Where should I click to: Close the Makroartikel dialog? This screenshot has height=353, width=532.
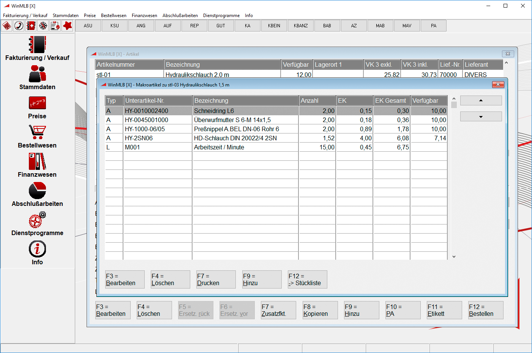[x=498, y=84]
